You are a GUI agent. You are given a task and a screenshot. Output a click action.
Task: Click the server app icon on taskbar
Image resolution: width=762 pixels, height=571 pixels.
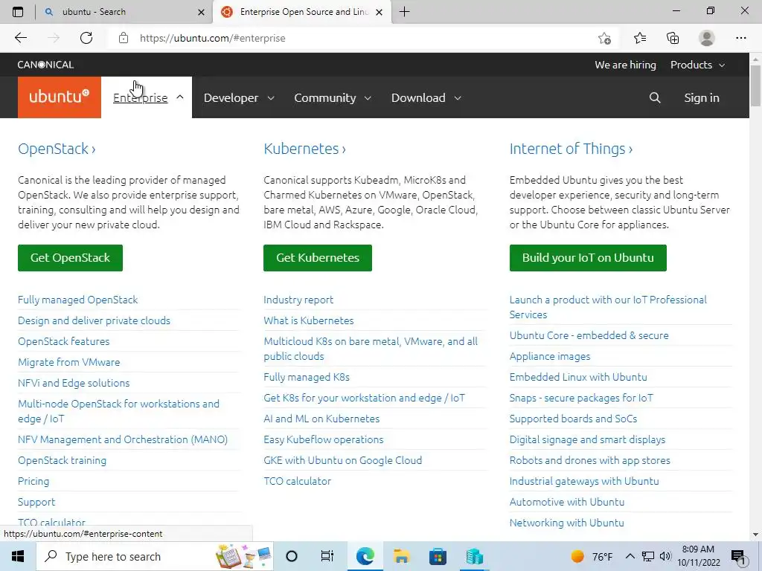(474, 556)
